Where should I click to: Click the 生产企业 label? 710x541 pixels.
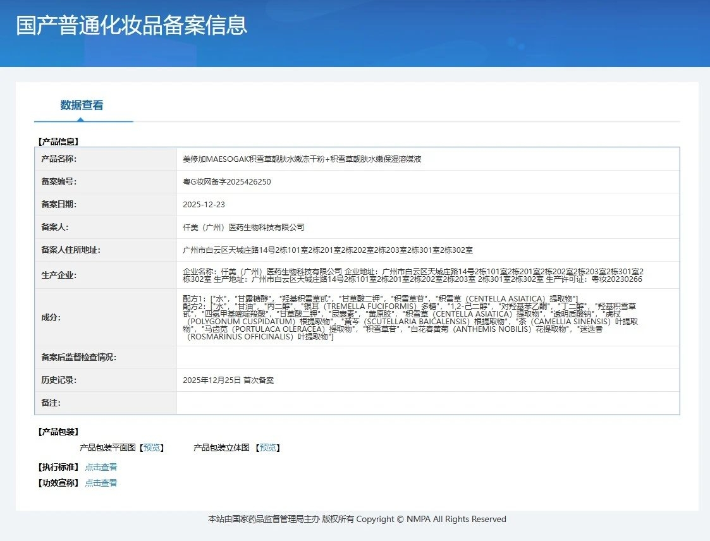59,276
